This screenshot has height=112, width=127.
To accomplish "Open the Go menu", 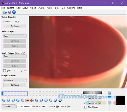I will point(63,8).
